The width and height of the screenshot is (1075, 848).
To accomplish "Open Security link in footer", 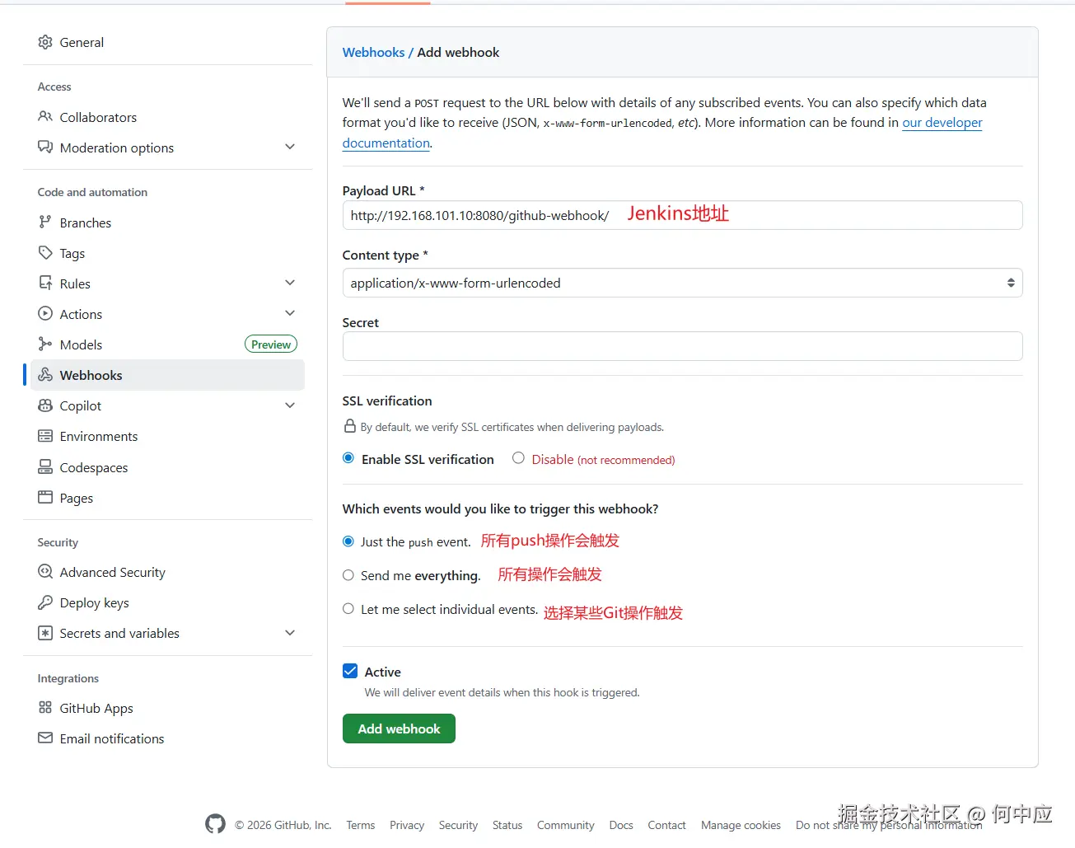I will pos(458,825).
